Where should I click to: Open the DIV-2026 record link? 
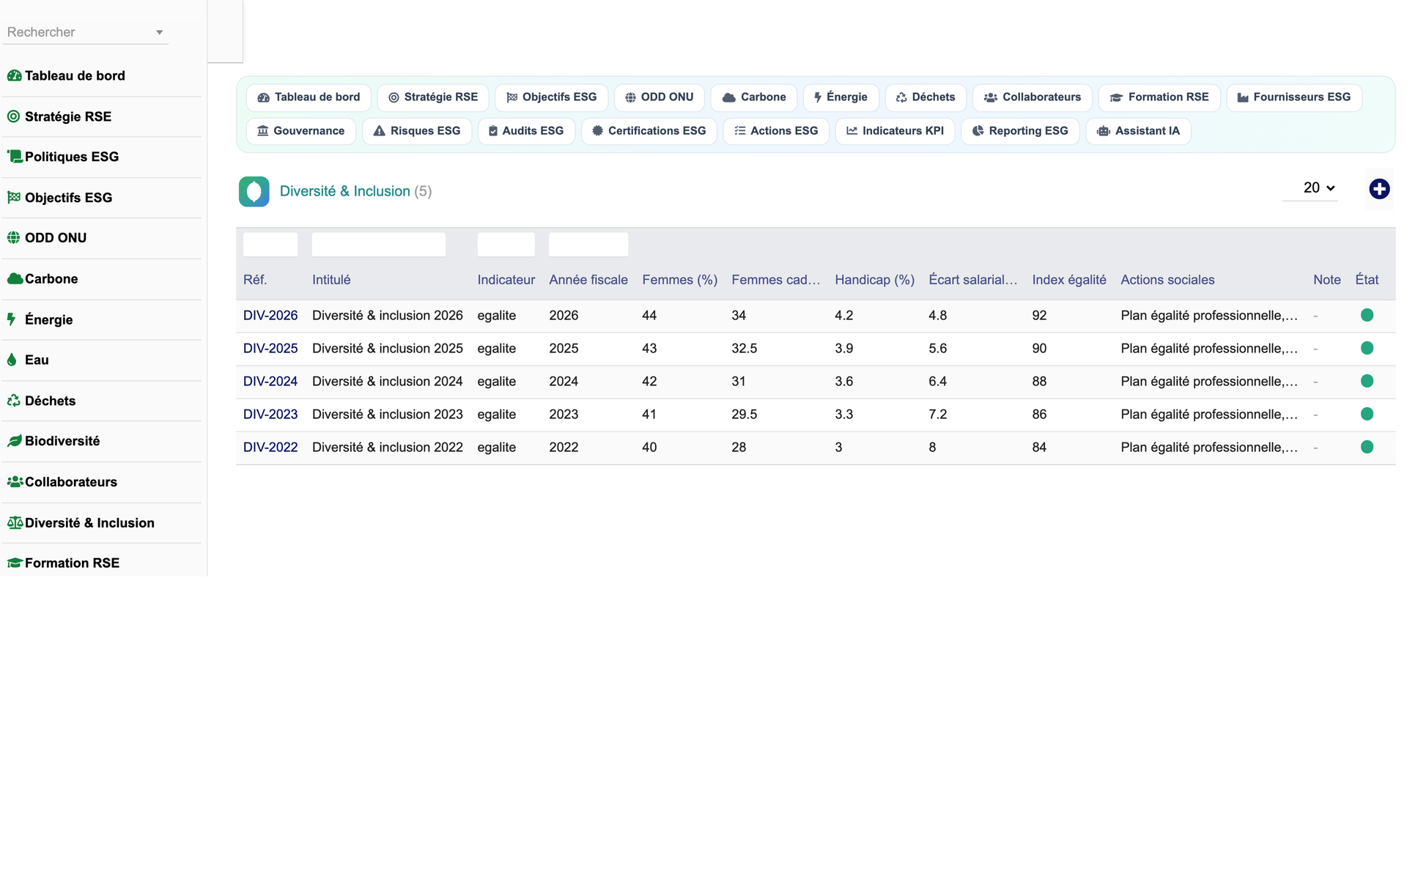[x=270, y=316]
